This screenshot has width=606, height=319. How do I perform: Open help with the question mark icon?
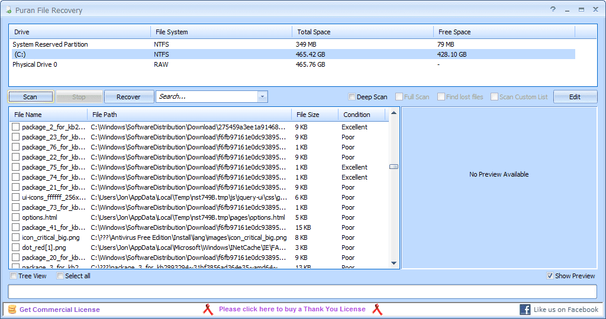pos(553,9)
